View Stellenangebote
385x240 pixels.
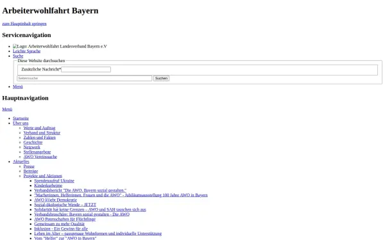tap(37, 152)
